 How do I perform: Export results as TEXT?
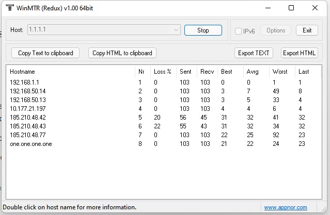(x=254, y=53)
